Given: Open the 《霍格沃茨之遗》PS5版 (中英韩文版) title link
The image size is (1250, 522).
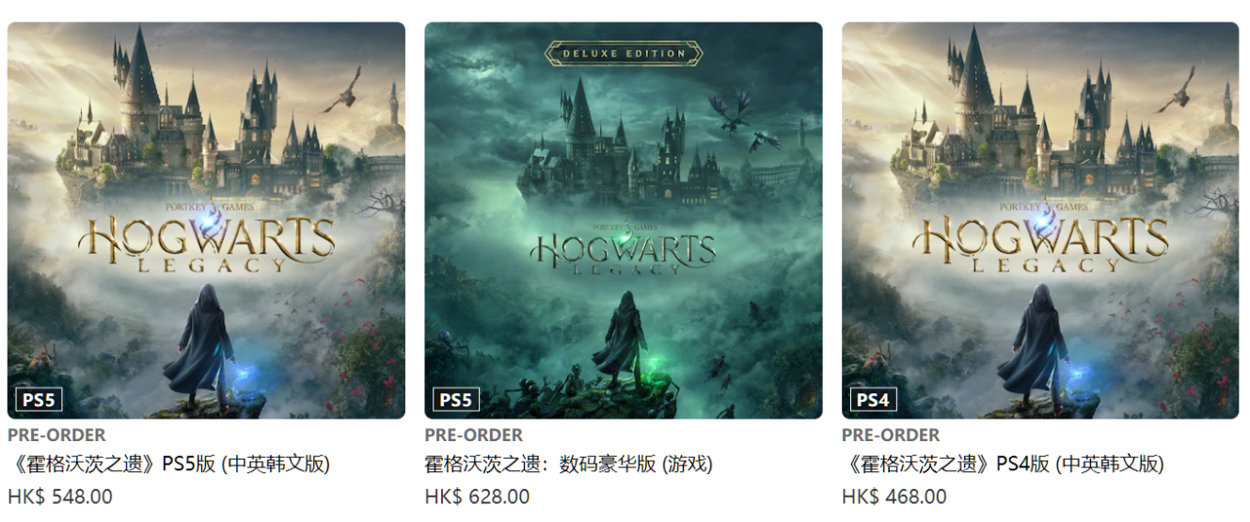Looking at the screenshot, I should (x=169, y=465).
